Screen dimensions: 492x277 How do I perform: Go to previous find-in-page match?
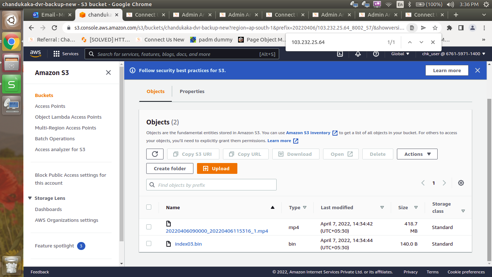[x=410, y=42]
